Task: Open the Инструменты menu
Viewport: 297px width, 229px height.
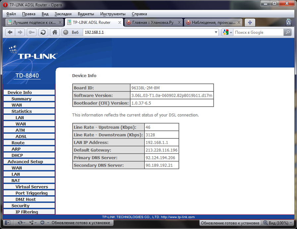Action: [113, 14]
